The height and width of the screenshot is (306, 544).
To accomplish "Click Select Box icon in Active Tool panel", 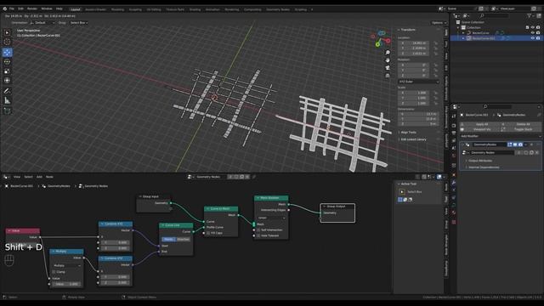I will pyautogui.click(x=402, y=192).
